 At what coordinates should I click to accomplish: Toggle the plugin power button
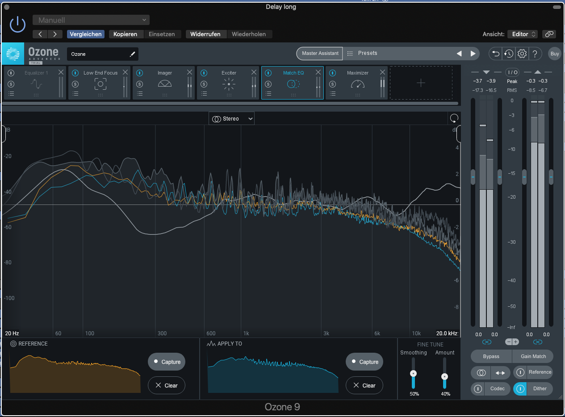pyautogui.click(x=18, y=24)
